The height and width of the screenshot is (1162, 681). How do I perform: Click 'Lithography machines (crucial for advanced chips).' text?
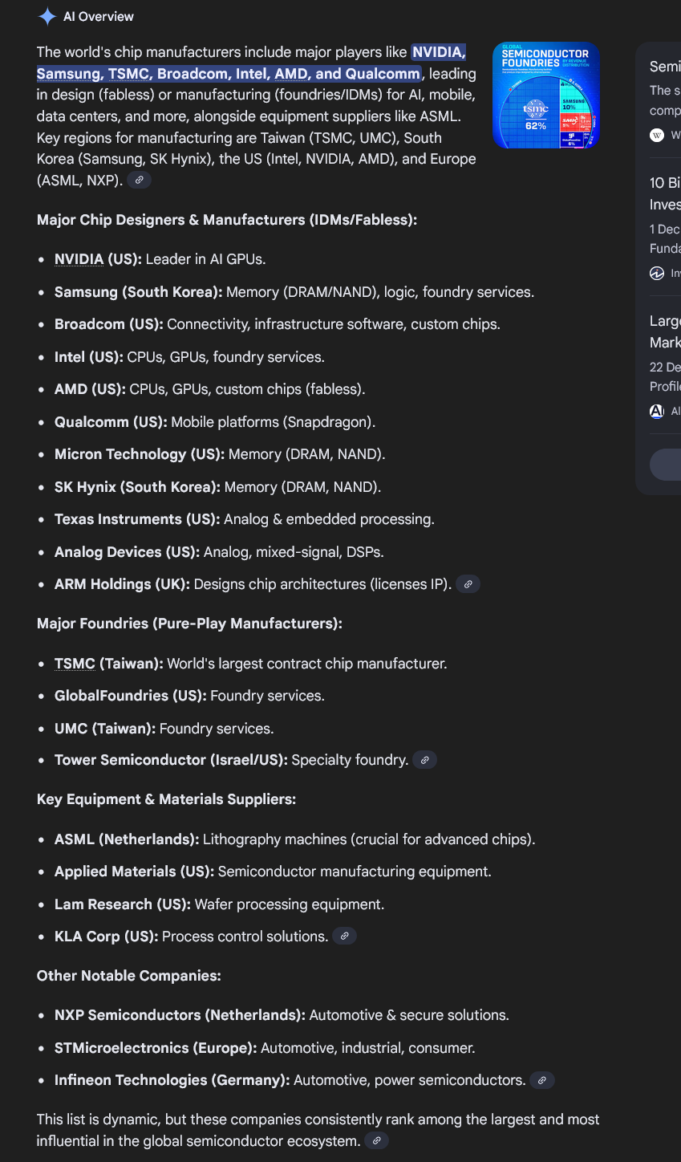coord(369,839)
